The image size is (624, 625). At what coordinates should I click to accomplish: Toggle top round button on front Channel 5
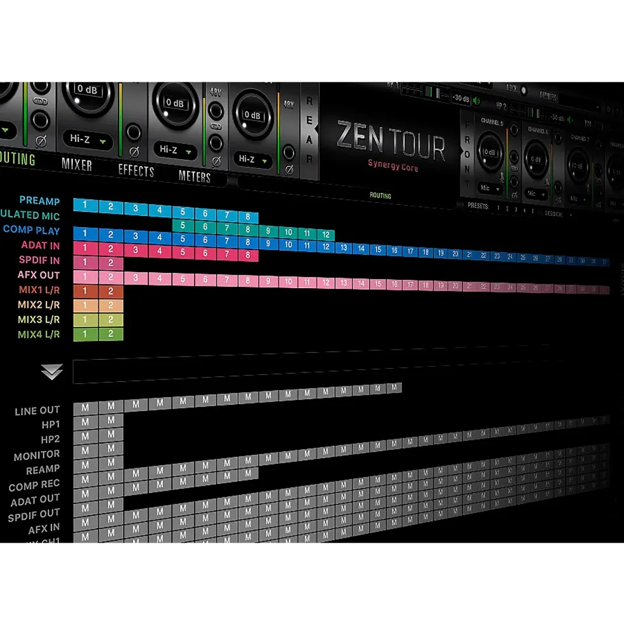[x=514, y=129]
